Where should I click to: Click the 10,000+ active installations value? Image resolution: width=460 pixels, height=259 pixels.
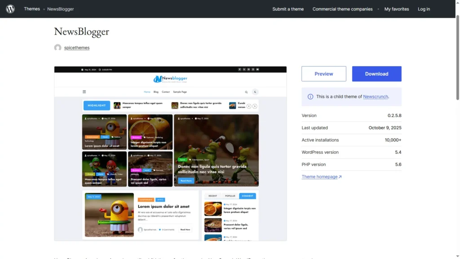point(393,140)
